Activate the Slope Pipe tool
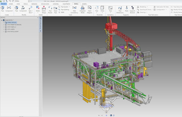This screenshot has height=117, width=182. tap(55, 10)
